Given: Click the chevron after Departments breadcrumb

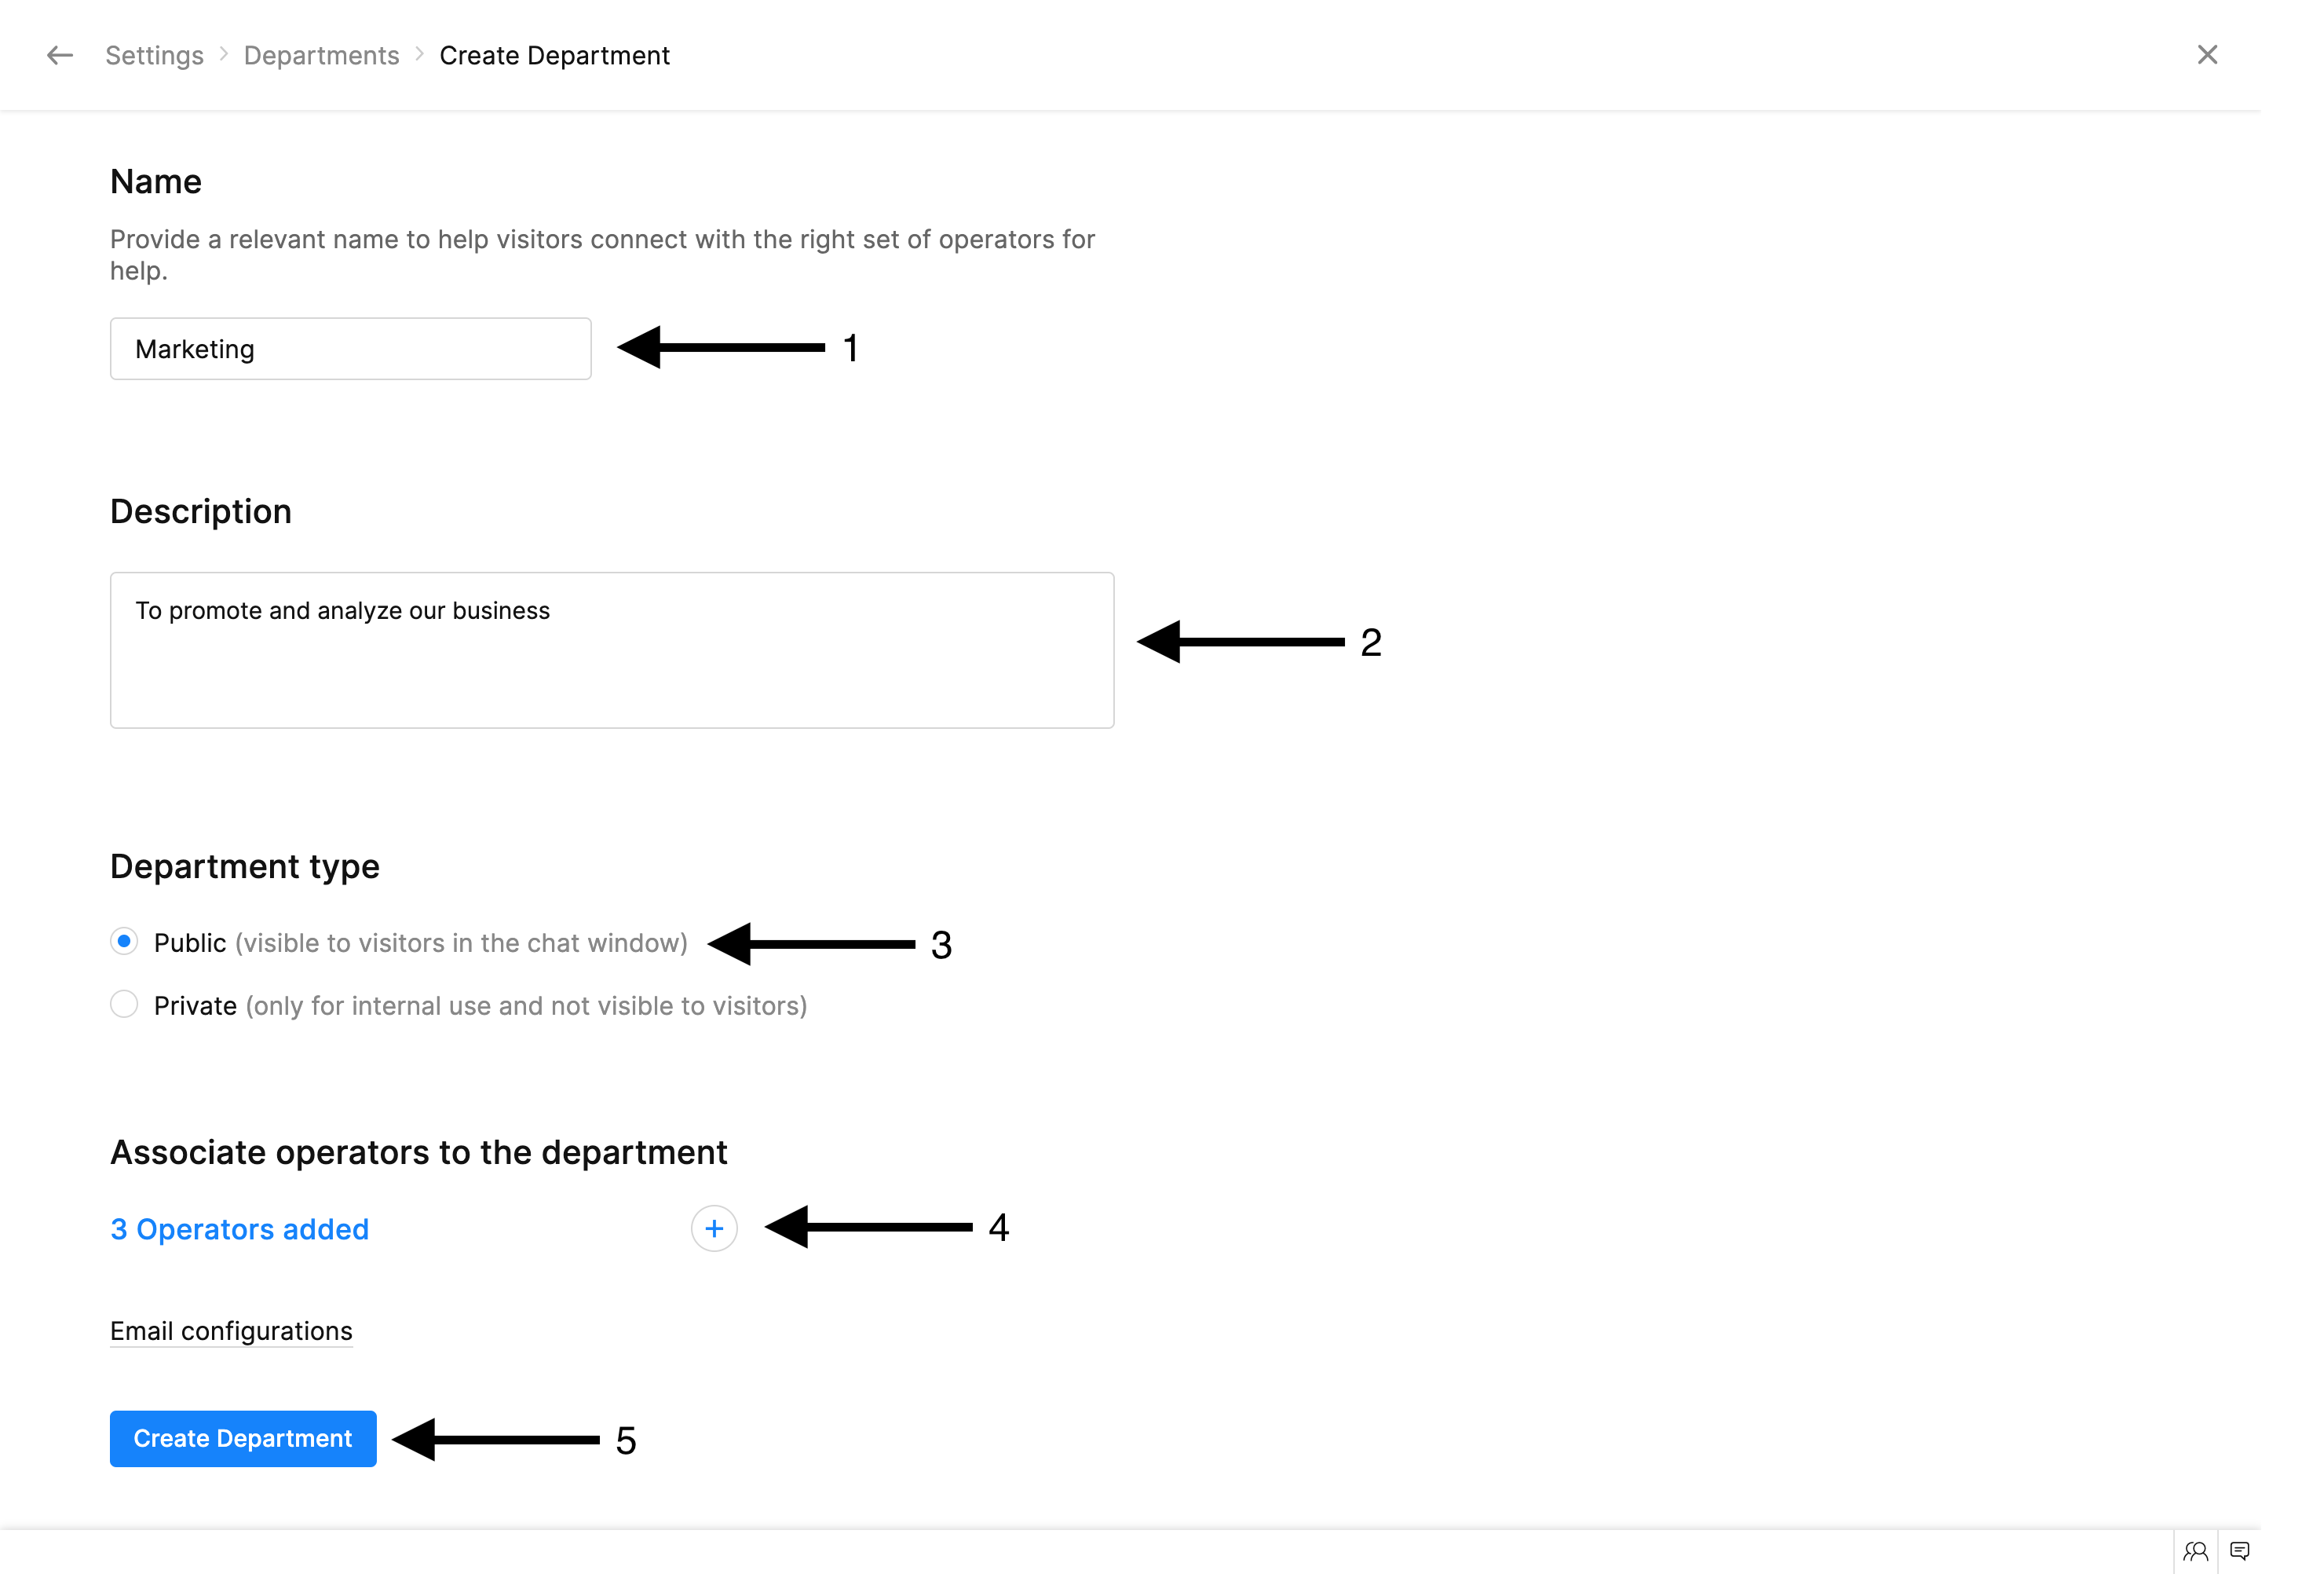Looking at the screenshot, I should pos(419,53).
